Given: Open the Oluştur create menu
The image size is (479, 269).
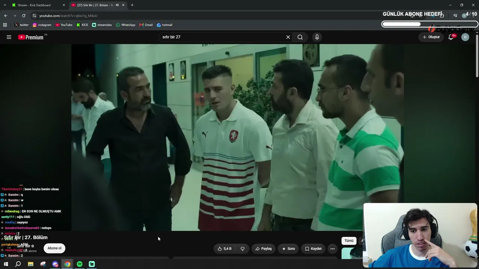Looking at the screenshot, I should coord(431,37).
